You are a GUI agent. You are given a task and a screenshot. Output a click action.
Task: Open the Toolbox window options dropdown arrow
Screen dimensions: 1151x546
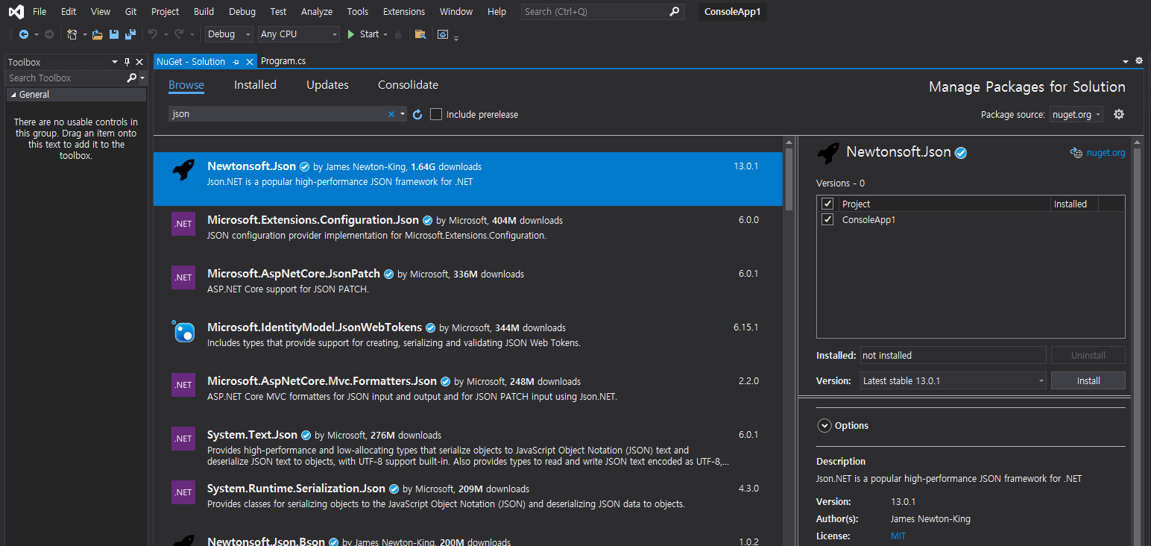(x=115, y=62)
